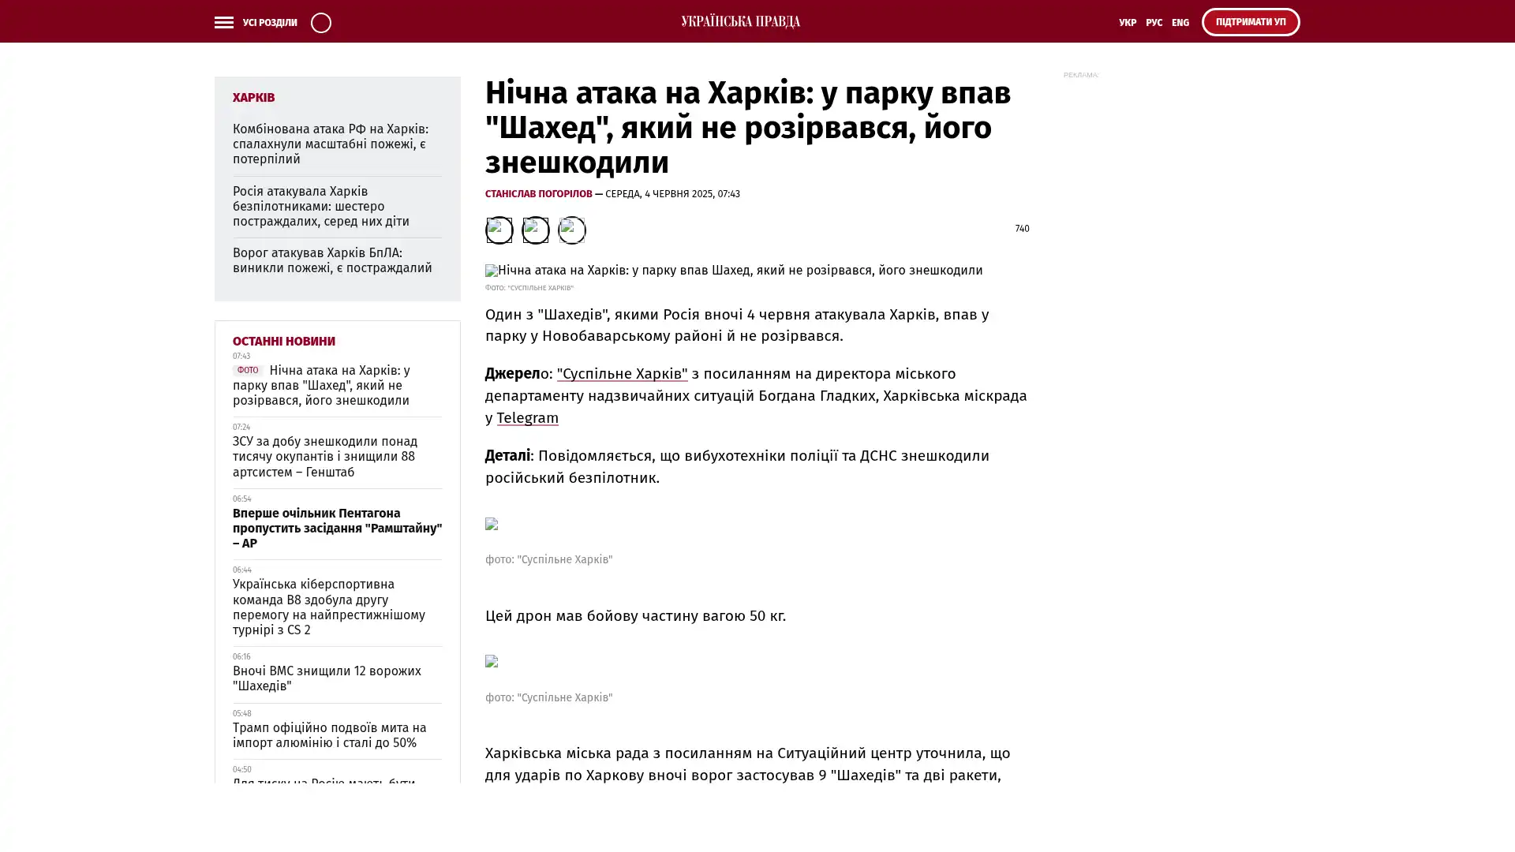
Task: Switch language to ENG
Action: (x=1180, y=23)
